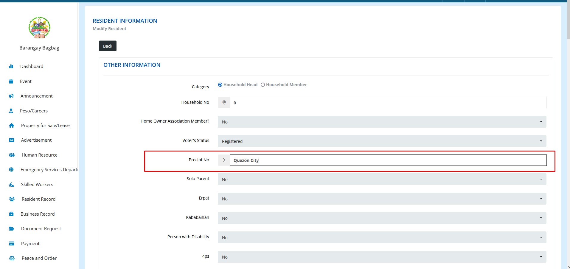Click into the Precint No text field
Viewport: 570px width, 269px height.
[x=388, y=160]
